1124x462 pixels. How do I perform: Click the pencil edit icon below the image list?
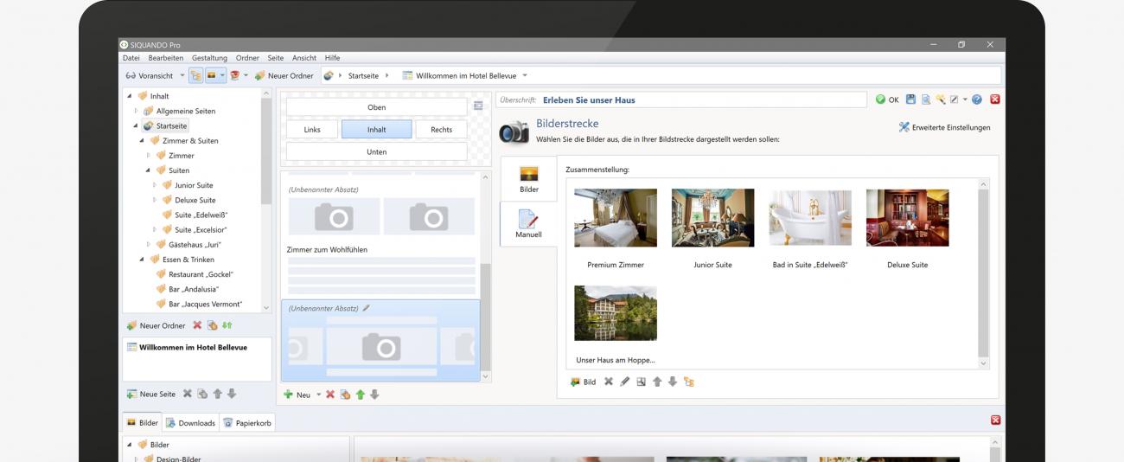(623, 382)
